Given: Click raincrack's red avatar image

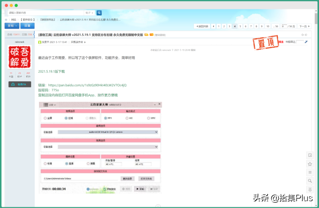Looking at the screenshot, I should click(x=19, y=57).
